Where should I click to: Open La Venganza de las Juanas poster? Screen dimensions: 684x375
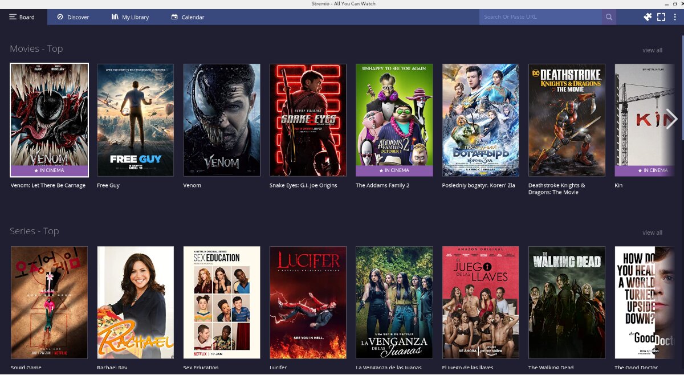coord(394,302)
